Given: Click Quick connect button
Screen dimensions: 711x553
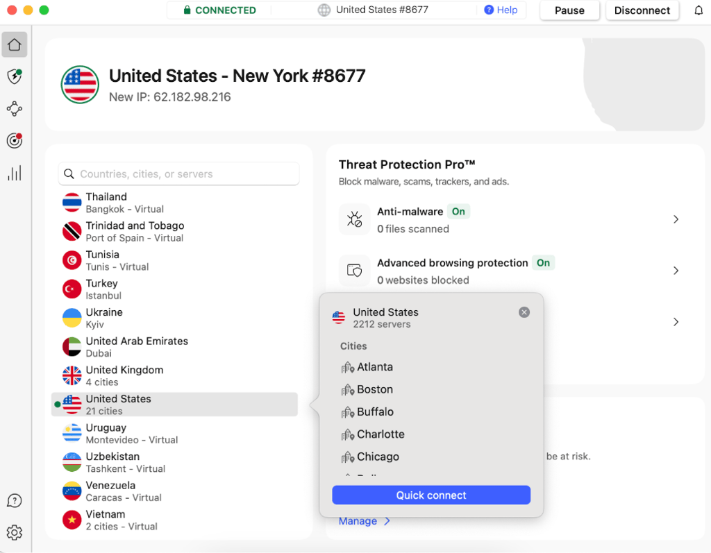Looking at the screenshot, I should (431, 495).
